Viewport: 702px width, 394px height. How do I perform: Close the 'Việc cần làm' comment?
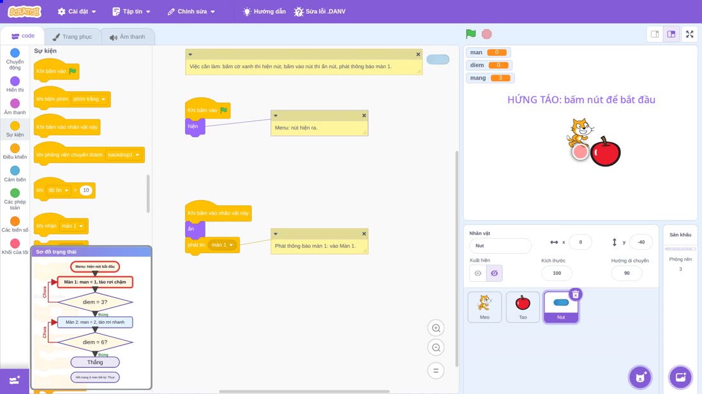pyautogui.click(x=418, y=54)
